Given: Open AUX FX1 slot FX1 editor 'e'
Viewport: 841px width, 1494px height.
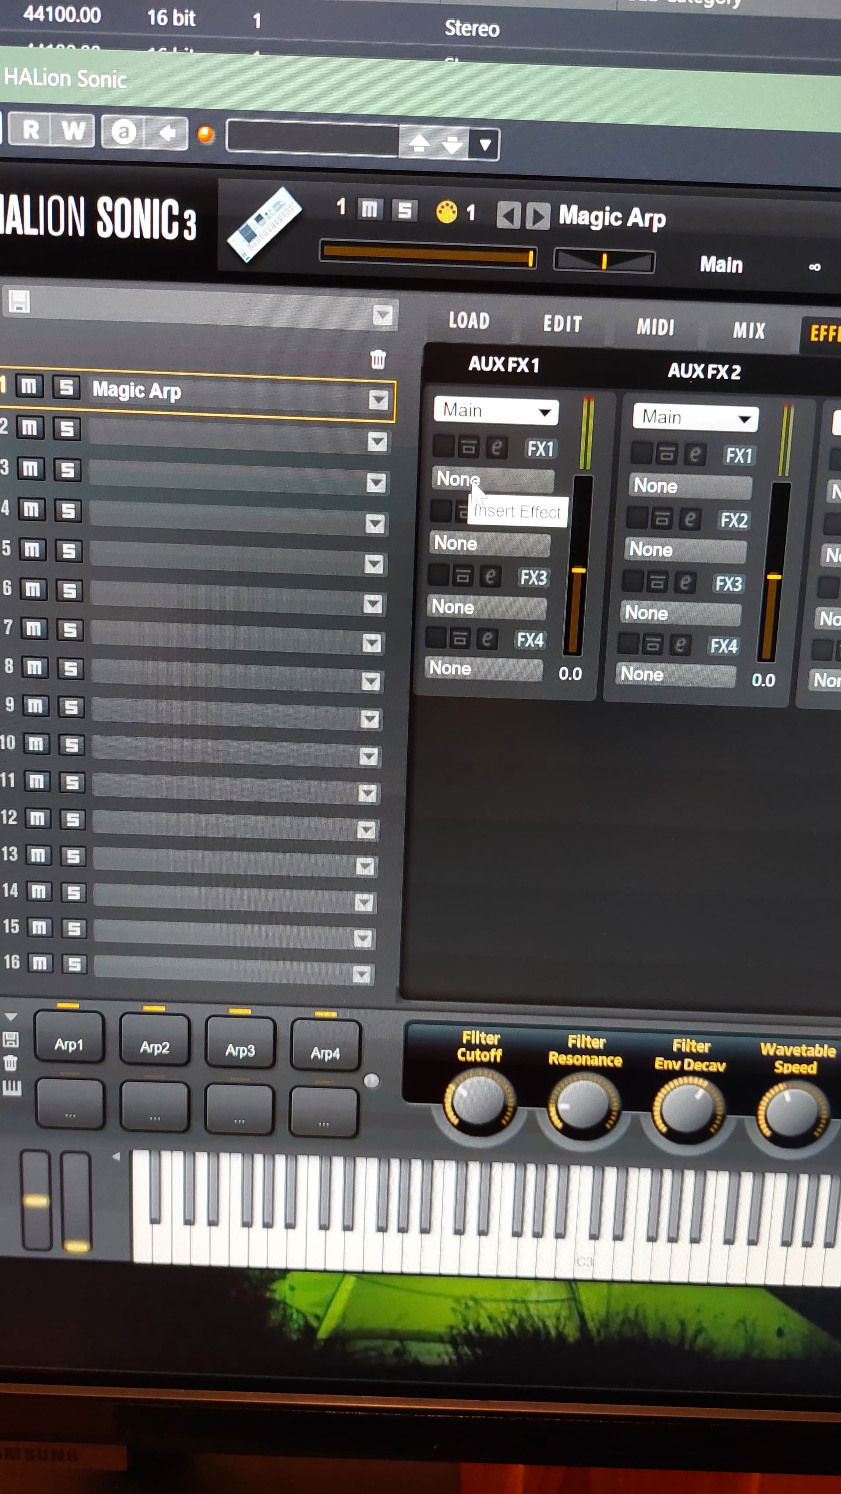Looking at the screenshot, I should 496,447.
